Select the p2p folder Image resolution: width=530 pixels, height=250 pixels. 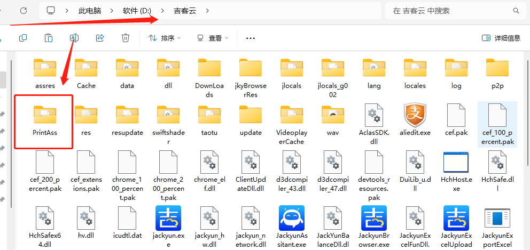coord(497,74)
